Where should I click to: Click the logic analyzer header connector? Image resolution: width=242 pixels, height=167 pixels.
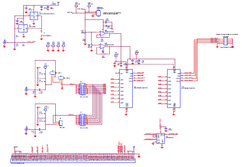[x=226, y=41]
